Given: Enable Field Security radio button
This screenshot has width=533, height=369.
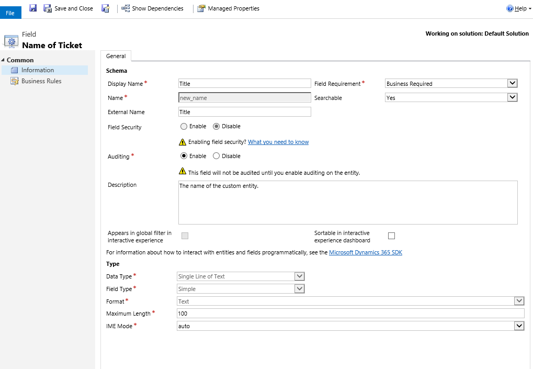Looking at the screenshot, I should 184,127.
